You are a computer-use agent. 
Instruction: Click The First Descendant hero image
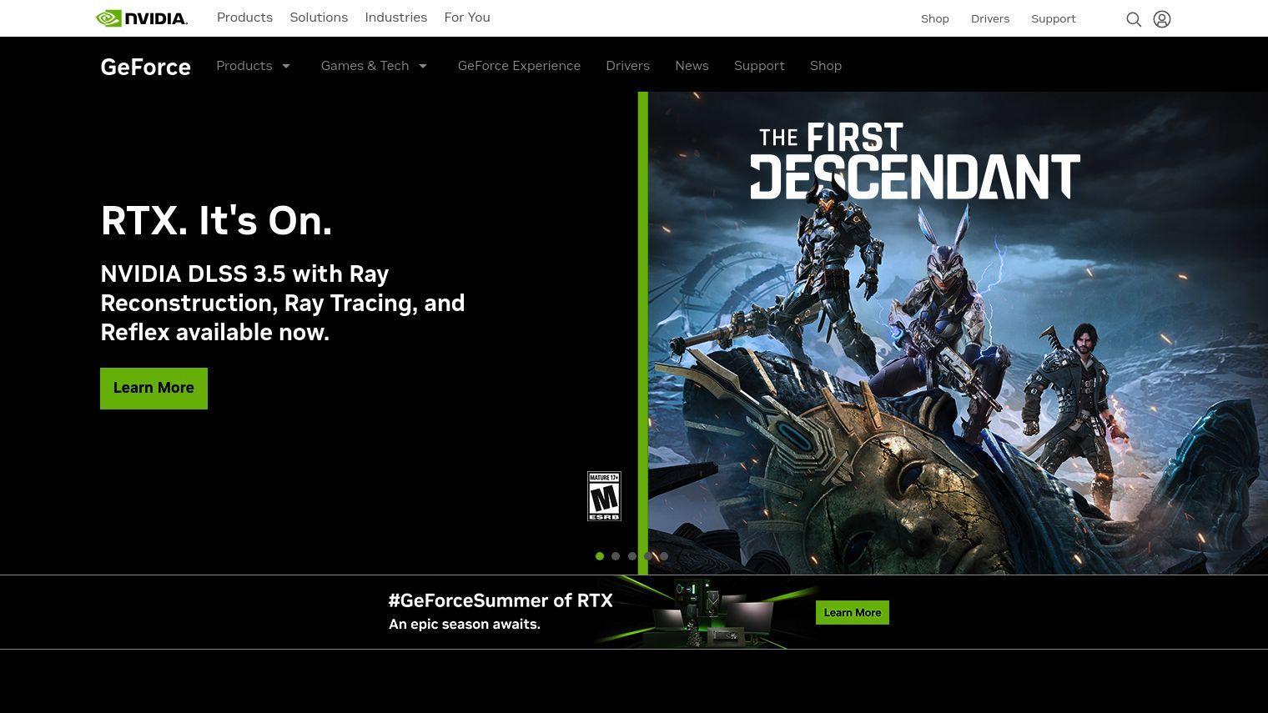(x=958, y=333)
